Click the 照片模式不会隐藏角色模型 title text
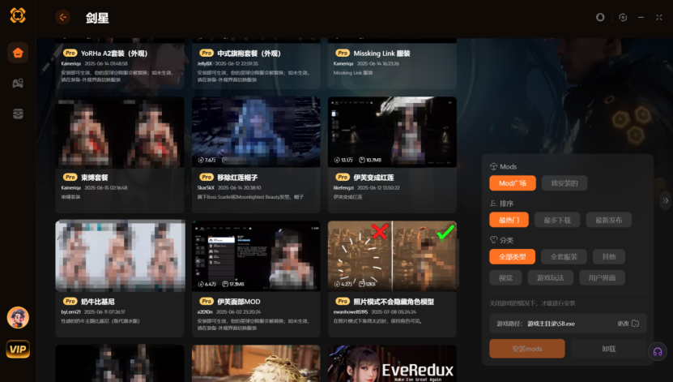This screenshot has height=382, width=673. click(394, 302)
